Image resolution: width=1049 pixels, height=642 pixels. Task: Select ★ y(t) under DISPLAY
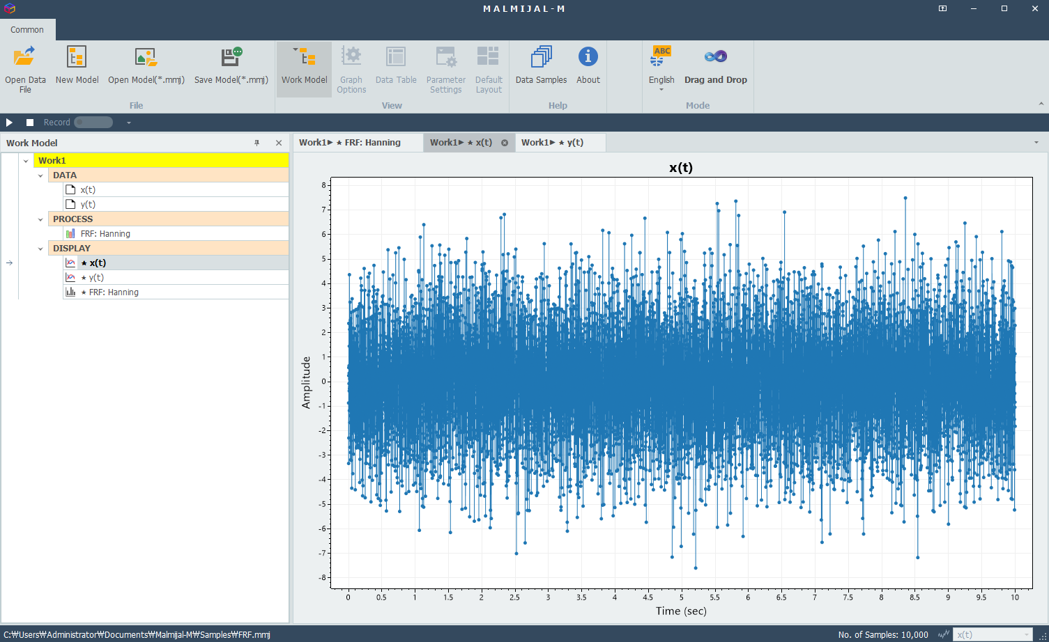[x=176, y=277]
